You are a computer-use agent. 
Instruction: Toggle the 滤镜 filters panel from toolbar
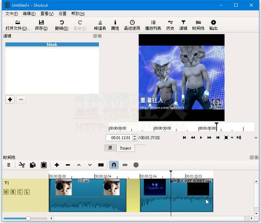click(x=183, y=25)
